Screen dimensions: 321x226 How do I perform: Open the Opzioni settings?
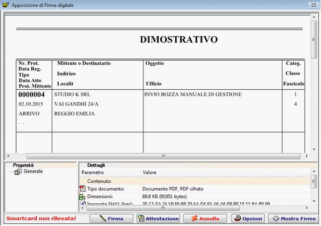(x=248, y=219)
